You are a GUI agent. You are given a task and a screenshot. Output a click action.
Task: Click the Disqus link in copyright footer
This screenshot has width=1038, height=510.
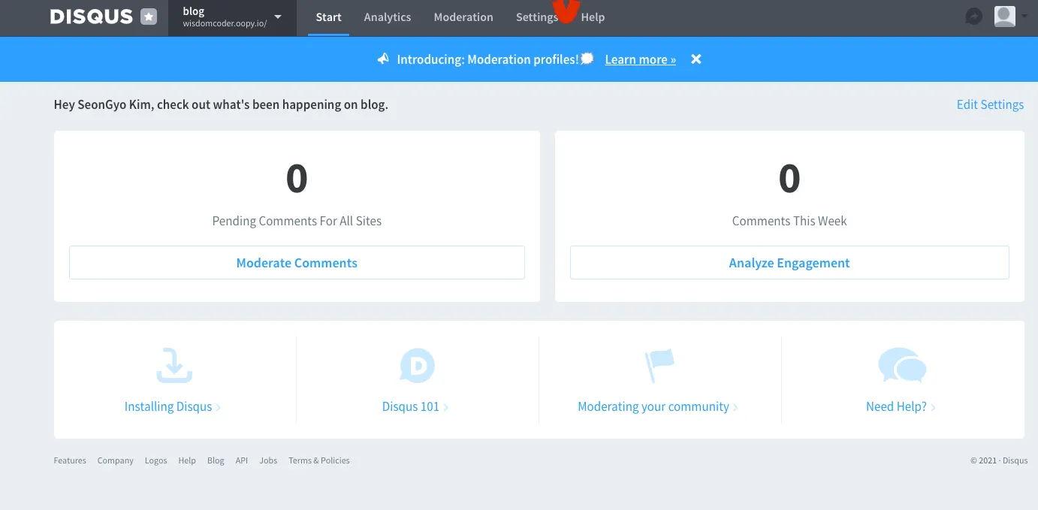click(x=1015, y=460)
